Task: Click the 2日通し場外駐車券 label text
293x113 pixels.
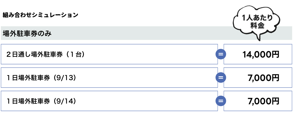Action: (34, 55)
